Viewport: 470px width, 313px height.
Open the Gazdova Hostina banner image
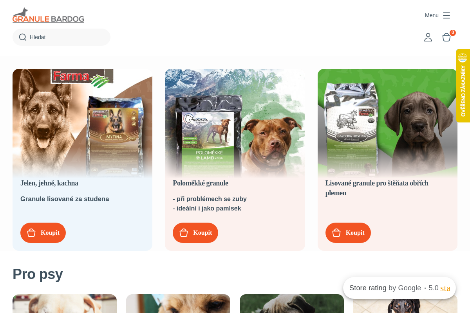(387, 123)
